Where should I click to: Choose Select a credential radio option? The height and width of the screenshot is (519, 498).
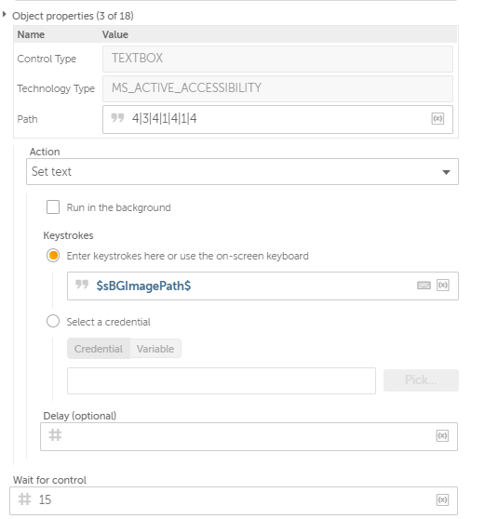coord(53,321)
